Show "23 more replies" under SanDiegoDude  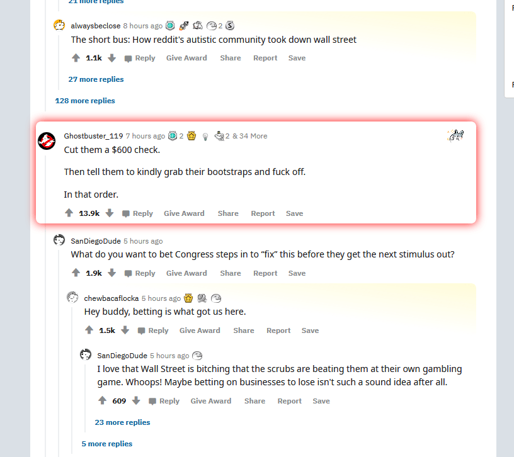coord(122,422)
